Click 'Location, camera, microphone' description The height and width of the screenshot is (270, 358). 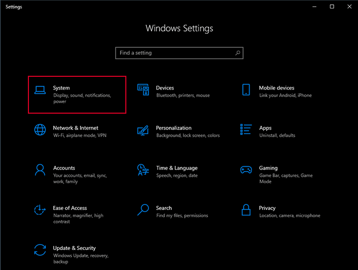290,216
